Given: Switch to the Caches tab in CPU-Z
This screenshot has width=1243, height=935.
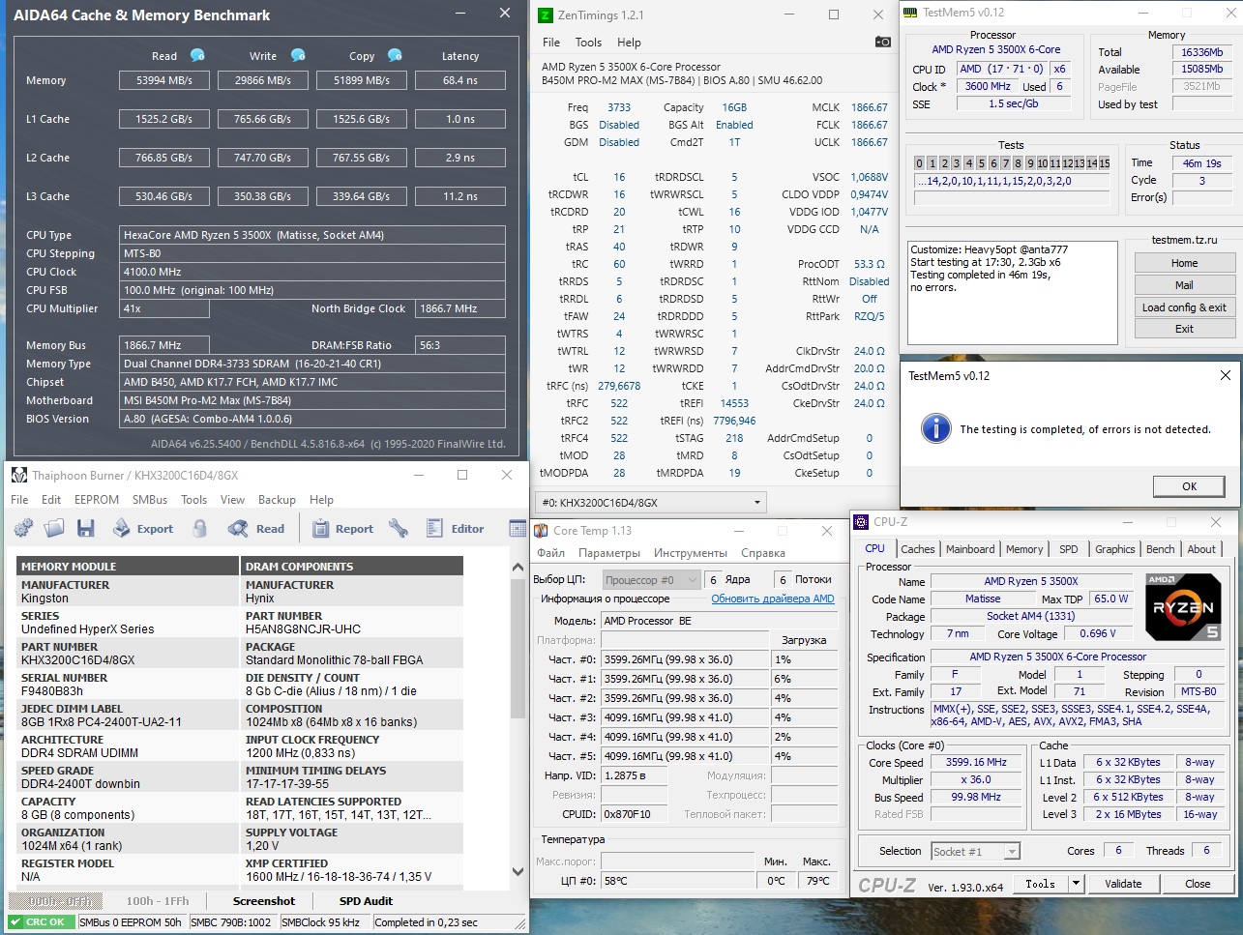Looking at the screenshot, I should (x=917, y=549).
